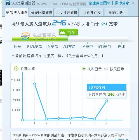This screenshot has width=139, height=140.
Task: Click the clock icon beside 近期网速
Action: [x=16, y=69]
